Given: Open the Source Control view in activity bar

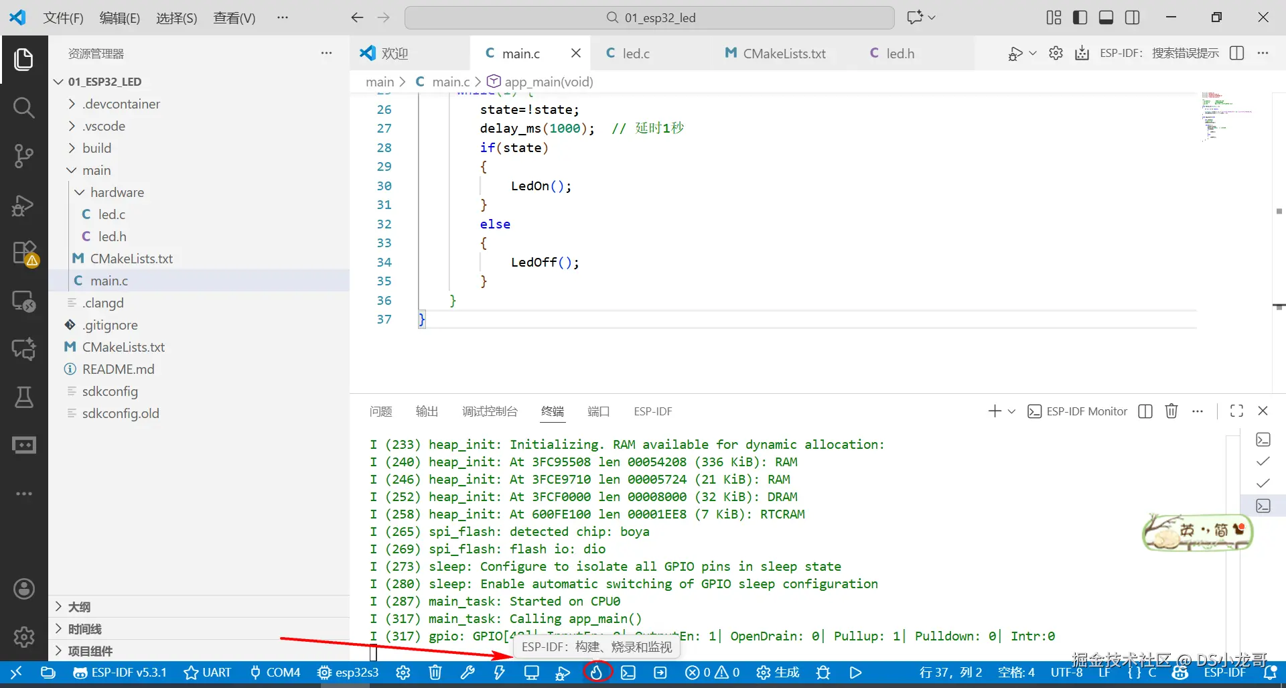Looking at the screenshot, I should [x=24, y=156].
